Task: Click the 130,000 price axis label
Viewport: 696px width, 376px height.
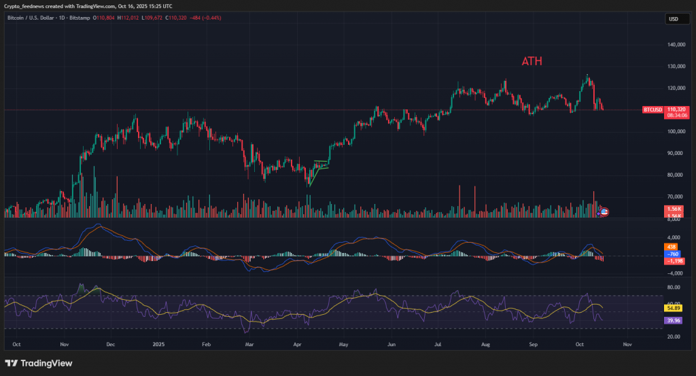Action: (x=676, y=66)
